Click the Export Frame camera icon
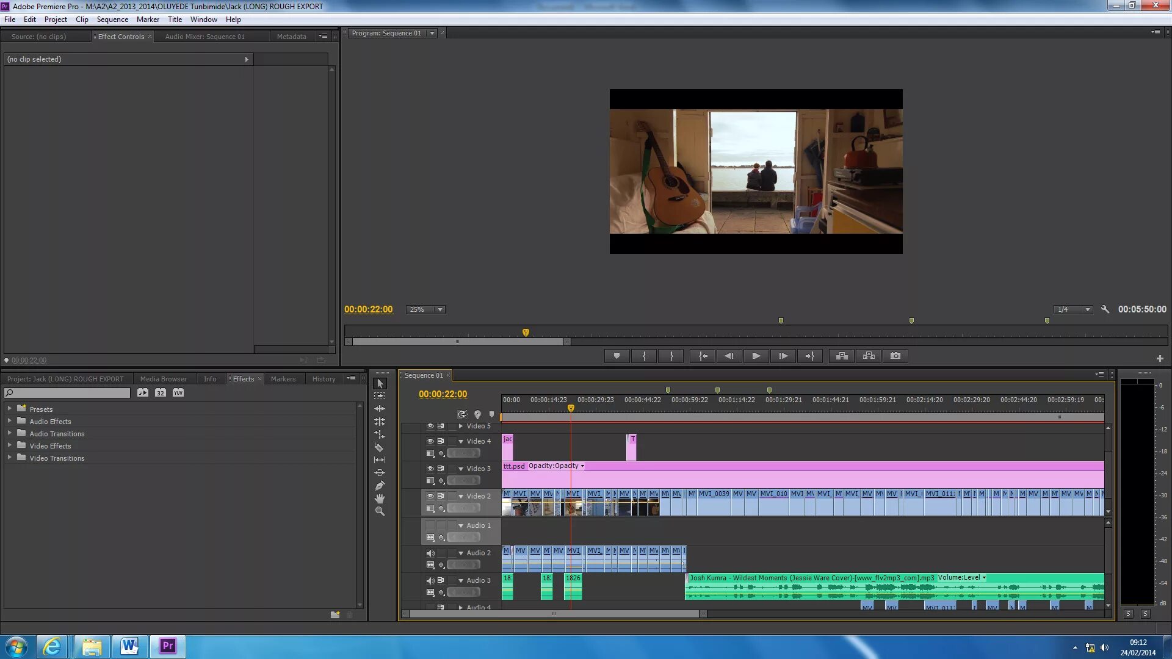This screenshot has width=1172, height=659. [x=895, y=356]
